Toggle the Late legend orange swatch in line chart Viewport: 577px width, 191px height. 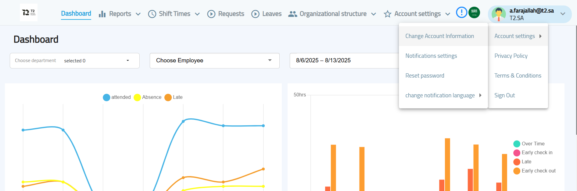pyautogui.click(x=168, y=97)
